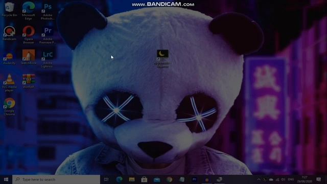Select the WinRAR desktop shortcut

(29, 81)
